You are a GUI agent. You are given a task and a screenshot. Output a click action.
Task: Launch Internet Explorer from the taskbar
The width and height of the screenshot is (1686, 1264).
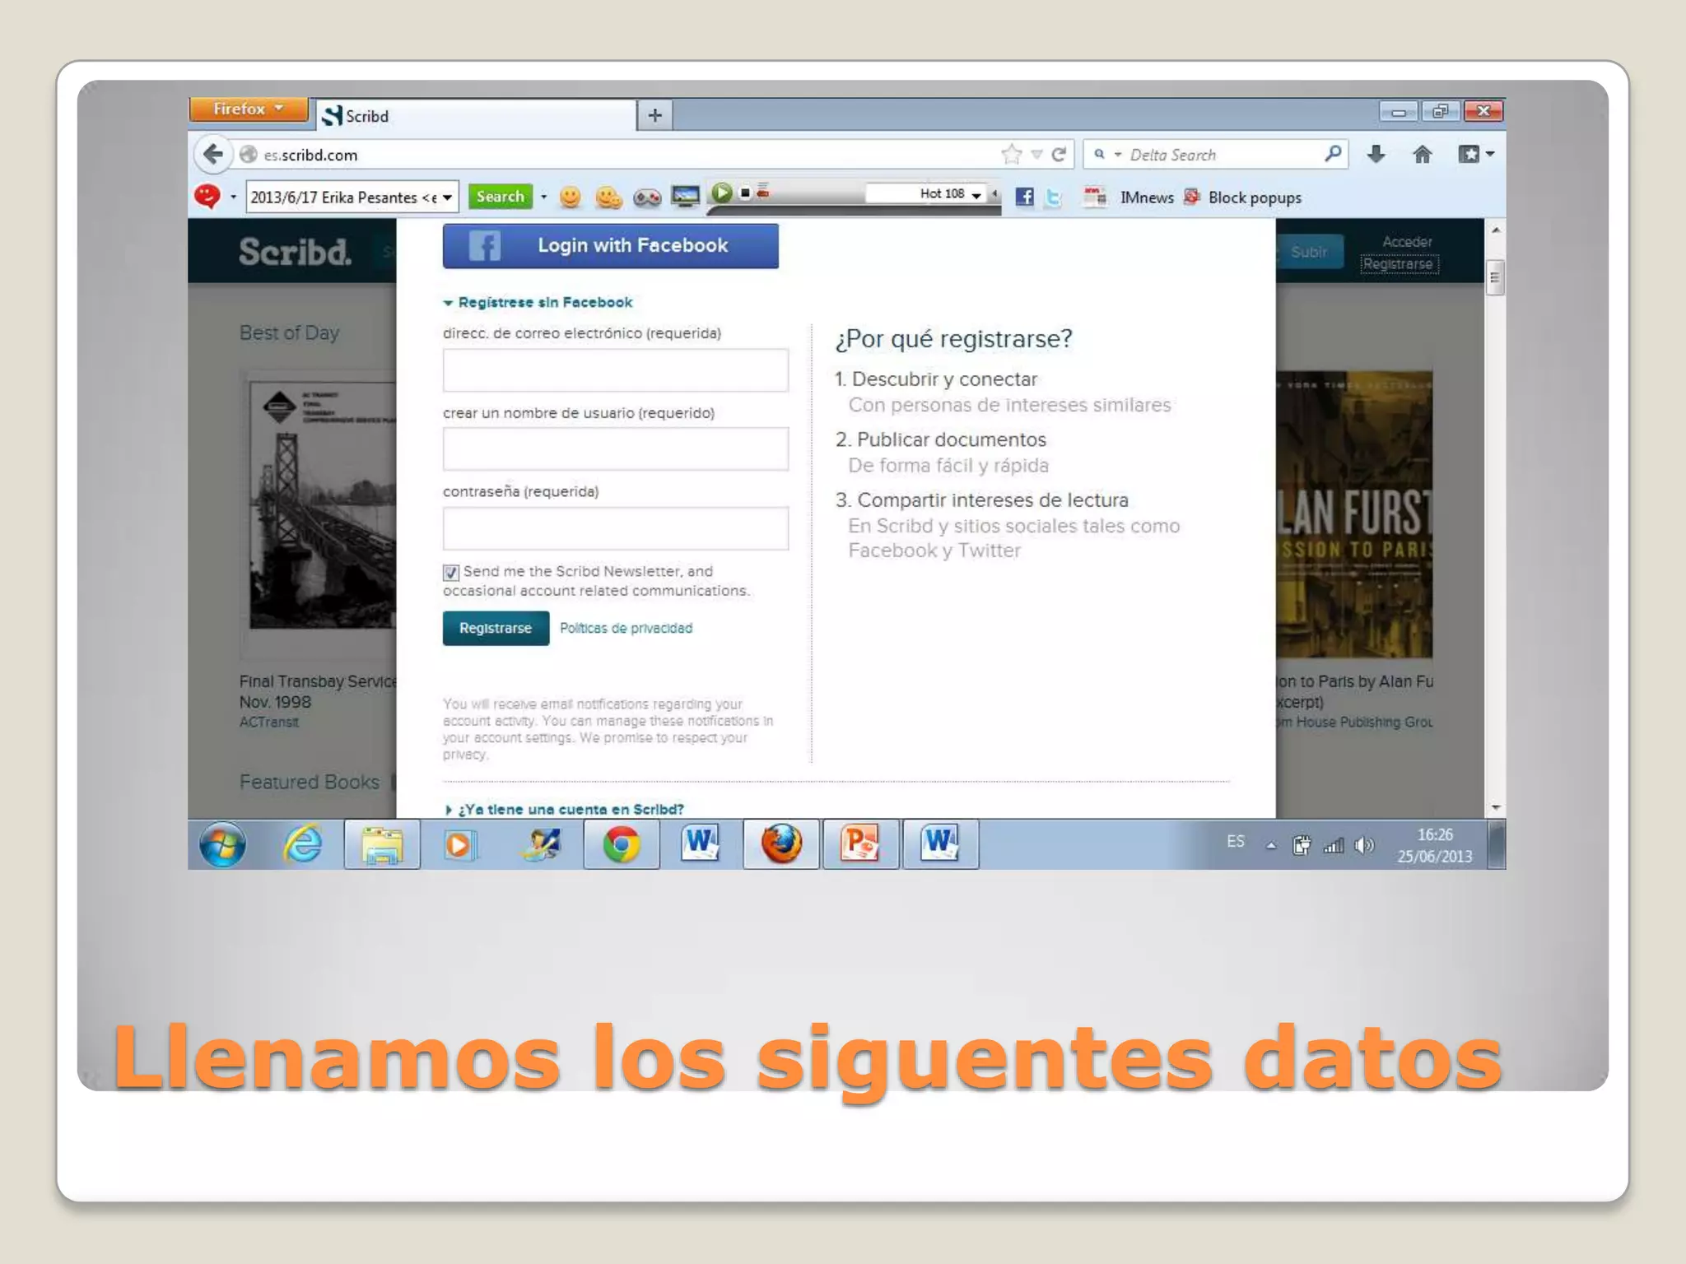pos(303,844)
